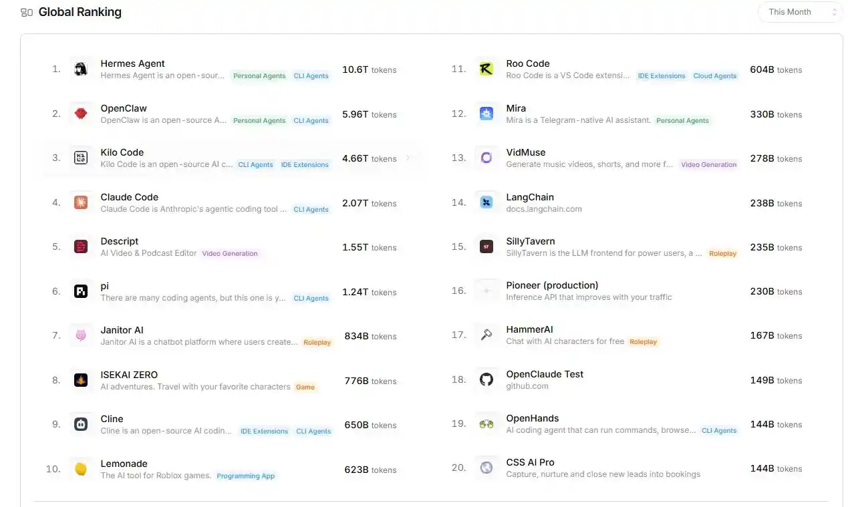Screen dimensions: 848x507
Task: Click the Kilo Code app icon
Action: (x=81, y=158)
